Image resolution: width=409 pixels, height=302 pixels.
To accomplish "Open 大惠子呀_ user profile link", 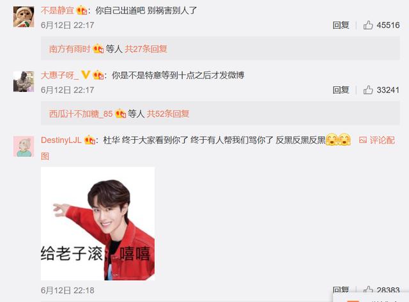I will (59, 75).
